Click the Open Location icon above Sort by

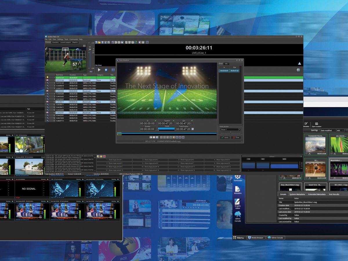tap(316, 124)
